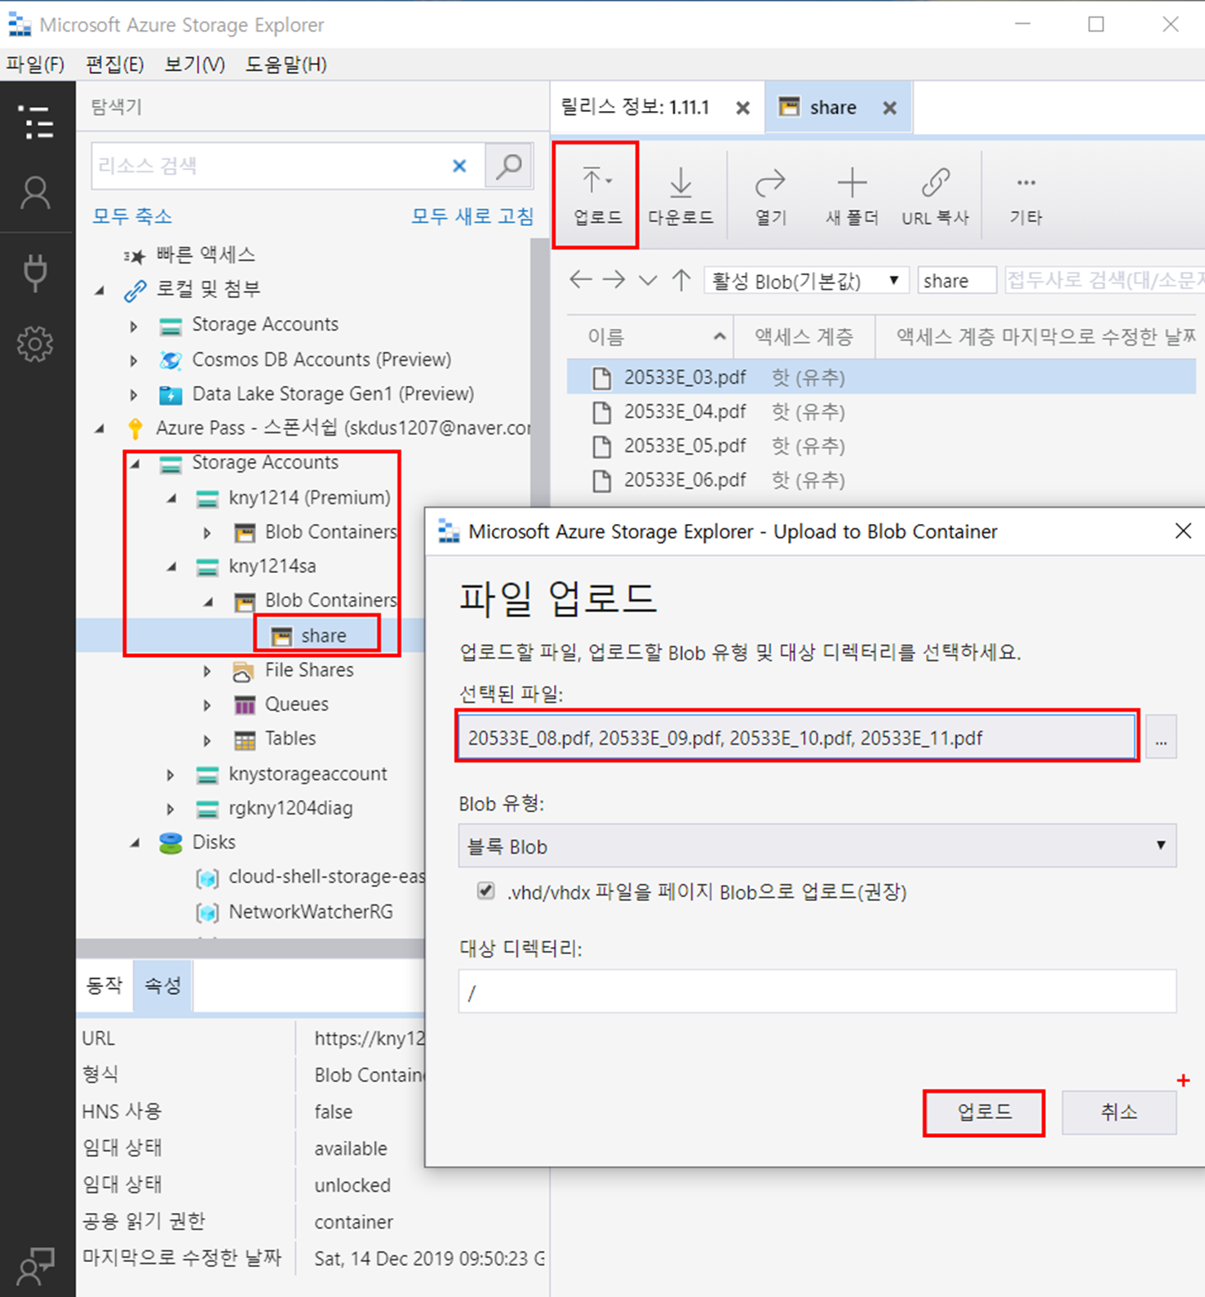This screenshot has width=1205, height=1297.
Task: Click the forward navigation arrow
Action: [x=614, y=280]
